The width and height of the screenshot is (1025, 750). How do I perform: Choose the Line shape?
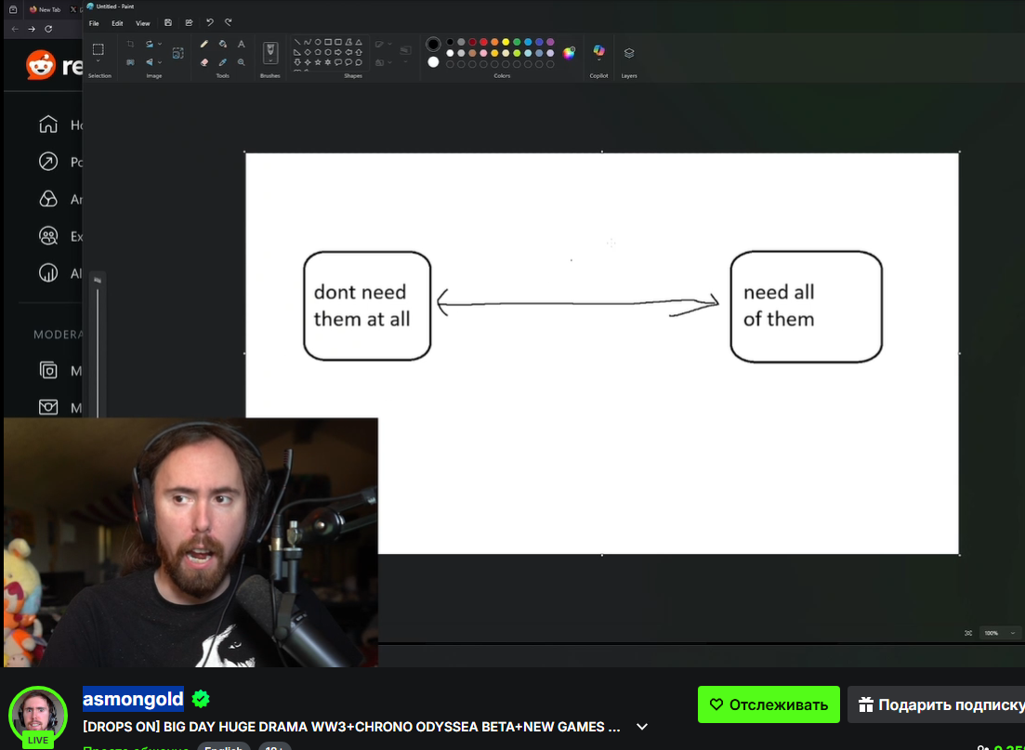click(x=297, y=42)
